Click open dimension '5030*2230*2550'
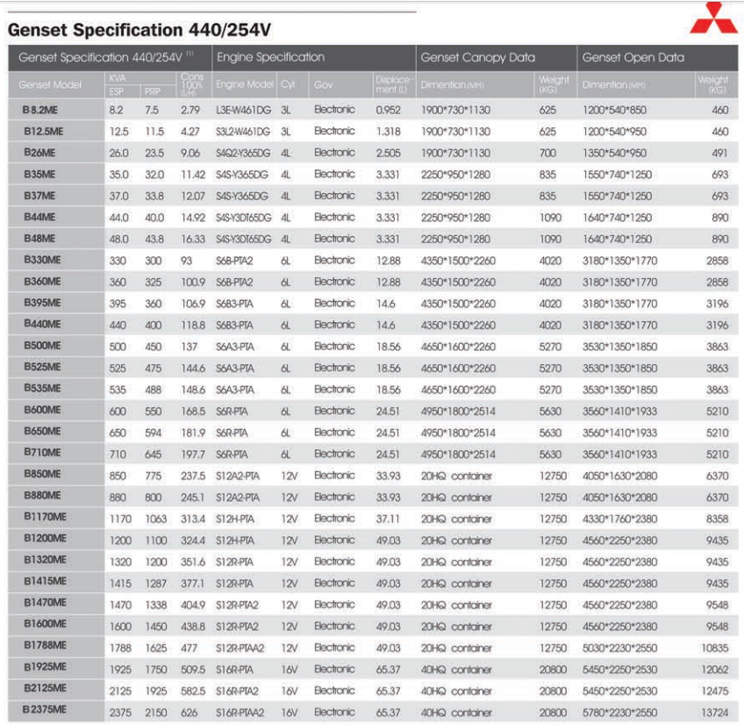Screen dimensions: 744x725 (620, 649)
